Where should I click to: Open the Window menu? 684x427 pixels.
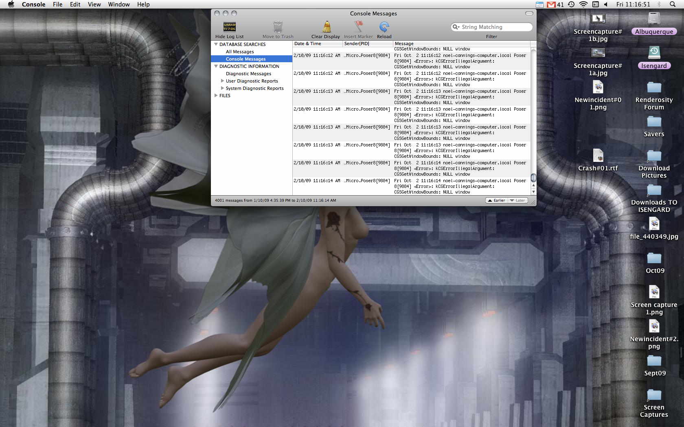(119, 4)
